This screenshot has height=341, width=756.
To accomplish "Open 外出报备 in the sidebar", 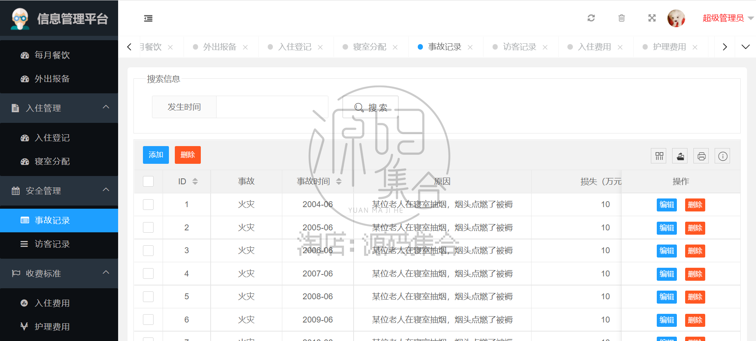I will [59, 79].
